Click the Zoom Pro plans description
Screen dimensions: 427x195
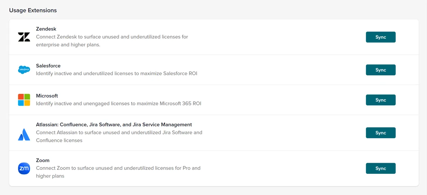(x=118, y=172)
